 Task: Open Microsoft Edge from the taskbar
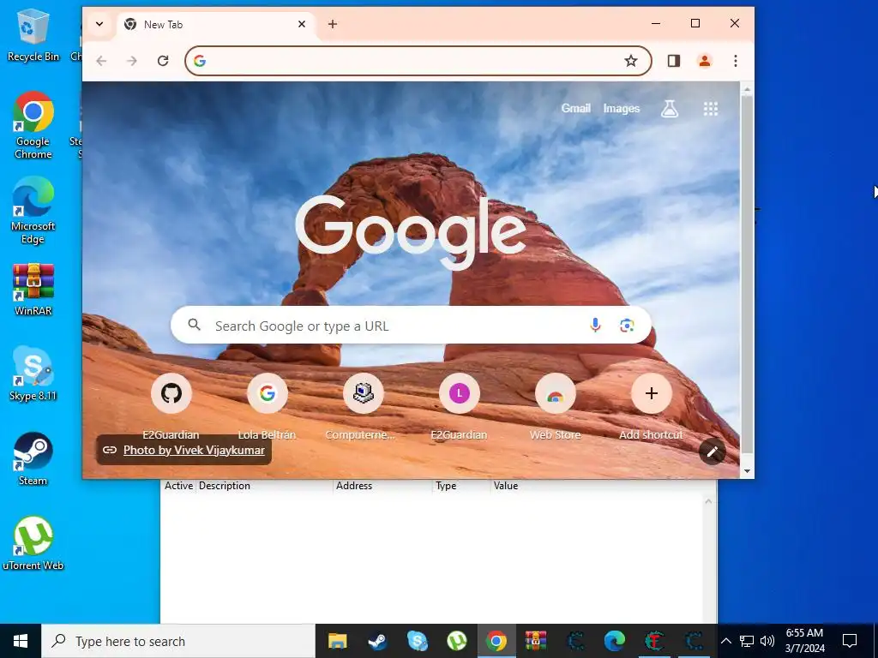(614, 641)
